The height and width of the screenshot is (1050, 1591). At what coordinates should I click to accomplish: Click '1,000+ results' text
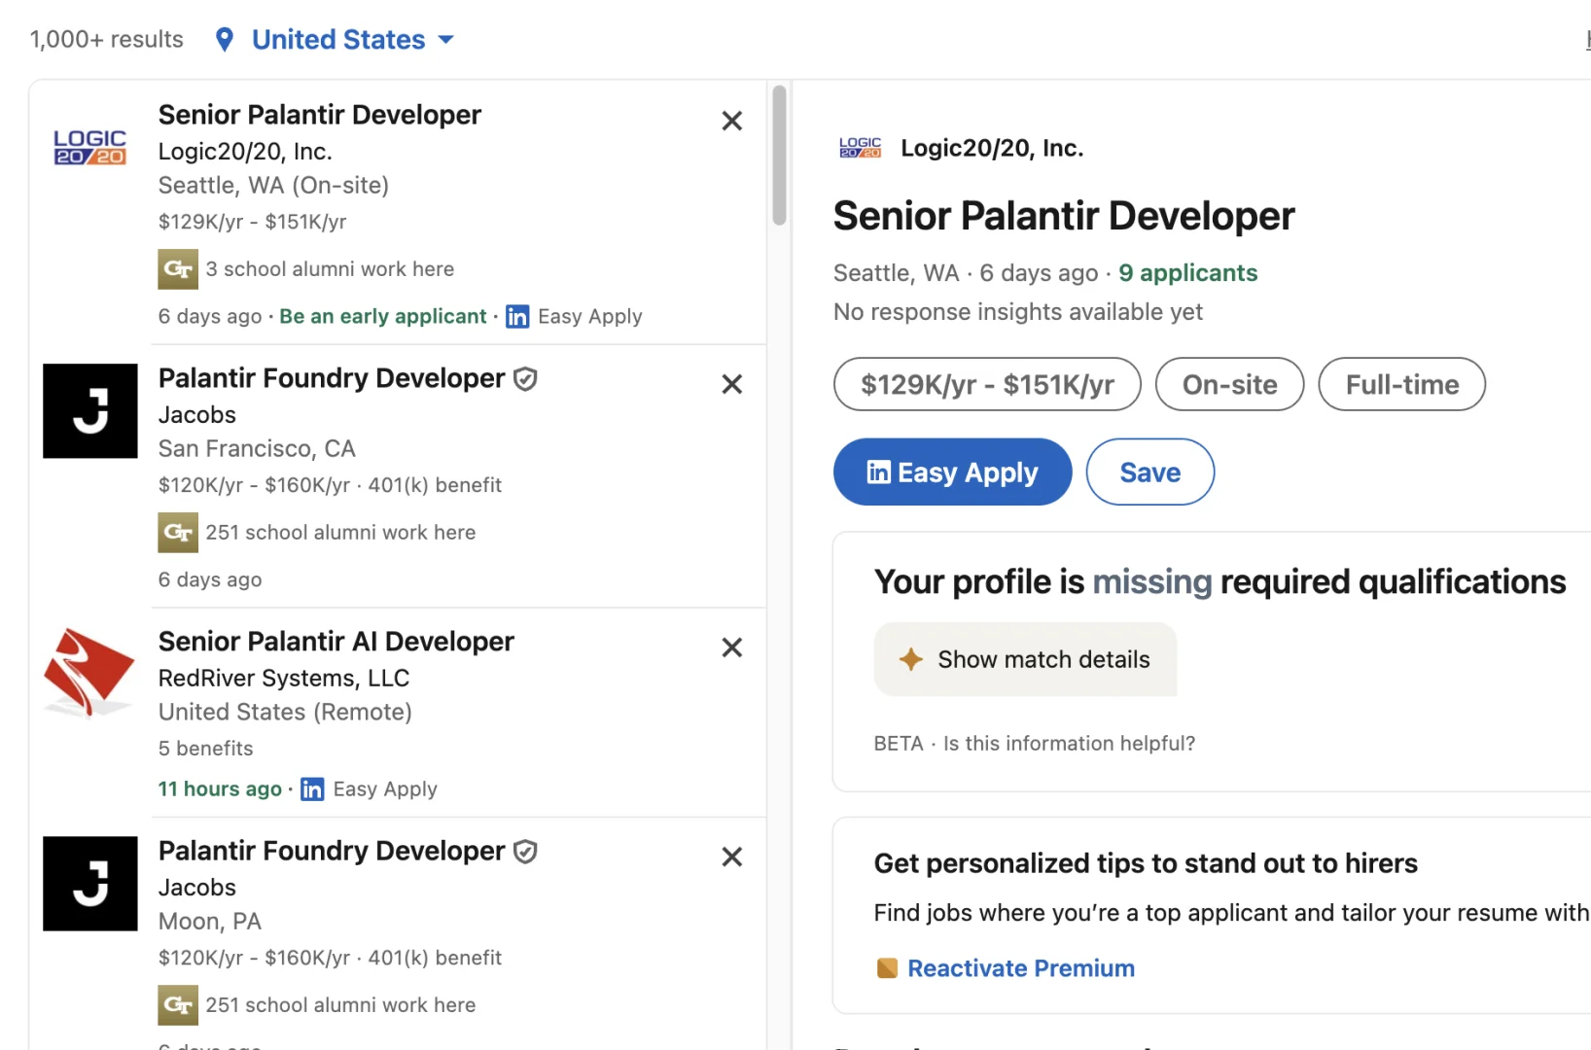(106, 40)
